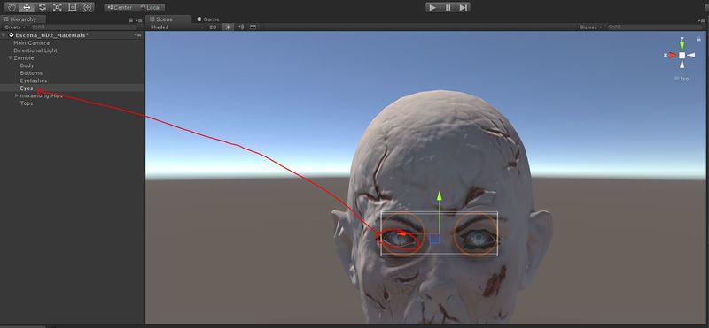Select the Bottoms child object
709x328 pixels.
click(31, 73)
